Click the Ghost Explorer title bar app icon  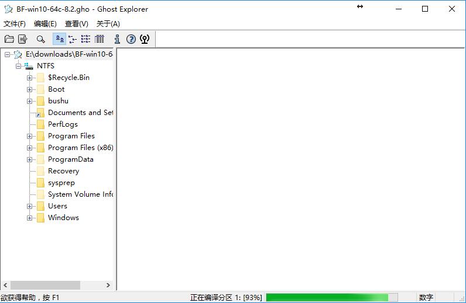8,9
